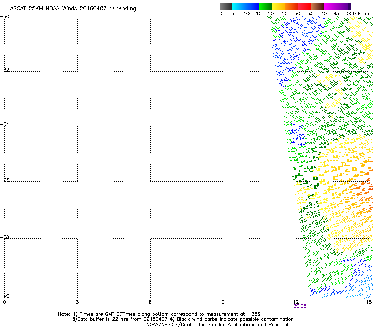Click latitude axis label '-34'
This screenshot has width=373, height=328.
pos(5,124)
